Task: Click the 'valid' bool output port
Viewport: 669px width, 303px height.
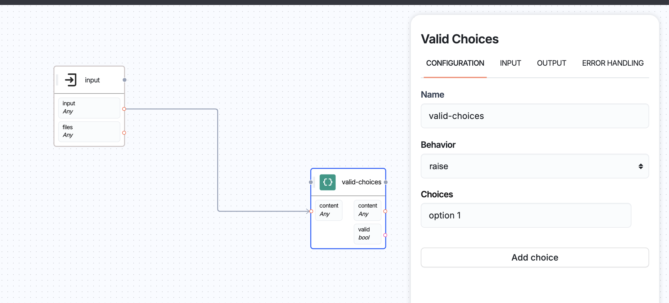Action: click(385, 235)
